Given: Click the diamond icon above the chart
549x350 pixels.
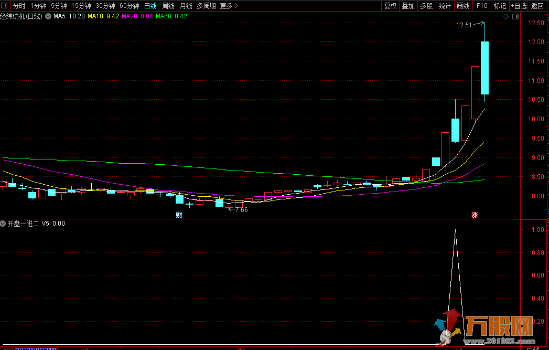Looking at the screenshot, I should [505, 16].
